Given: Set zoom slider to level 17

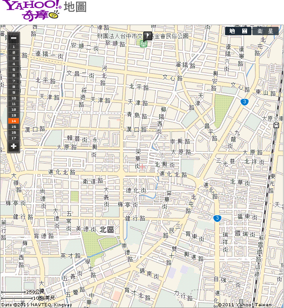Looking at the screenshot, I should (14, 138).
